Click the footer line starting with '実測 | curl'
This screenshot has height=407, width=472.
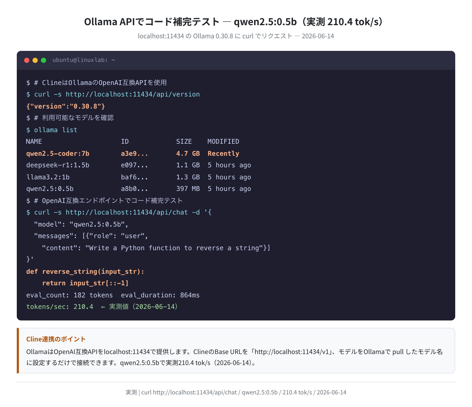click(x=236, y=392)
